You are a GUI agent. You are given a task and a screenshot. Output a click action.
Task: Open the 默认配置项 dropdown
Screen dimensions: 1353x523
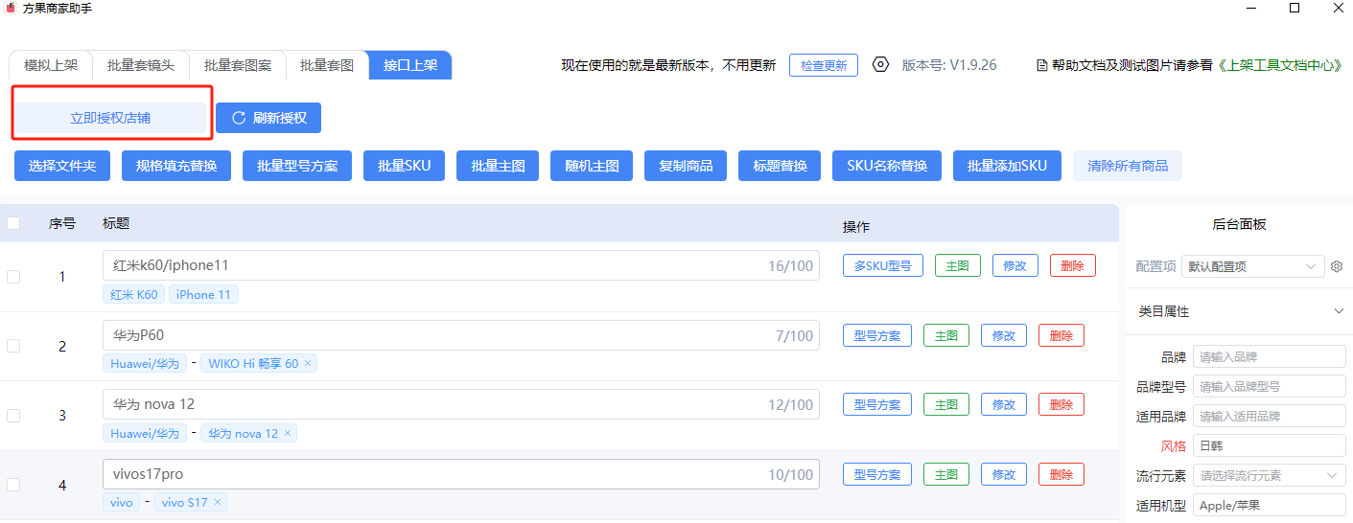[x=1252, y=266]
